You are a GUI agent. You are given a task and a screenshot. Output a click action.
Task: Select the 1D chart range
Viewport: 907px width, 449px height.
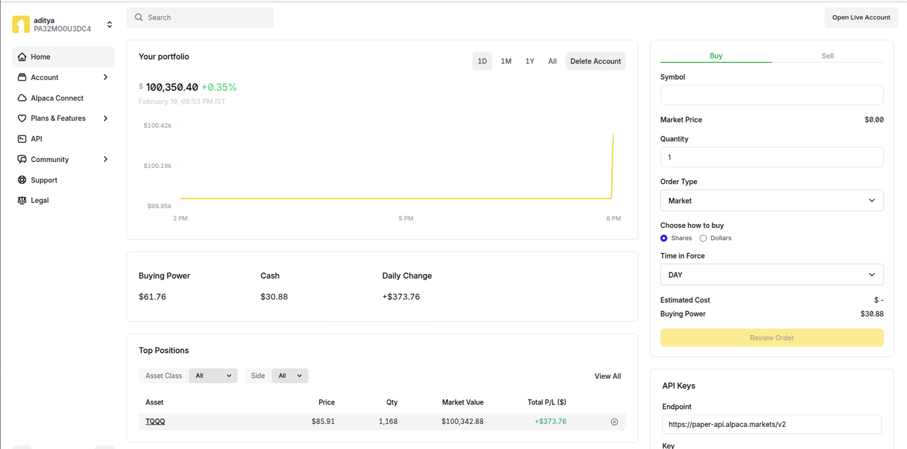point(482,61)
